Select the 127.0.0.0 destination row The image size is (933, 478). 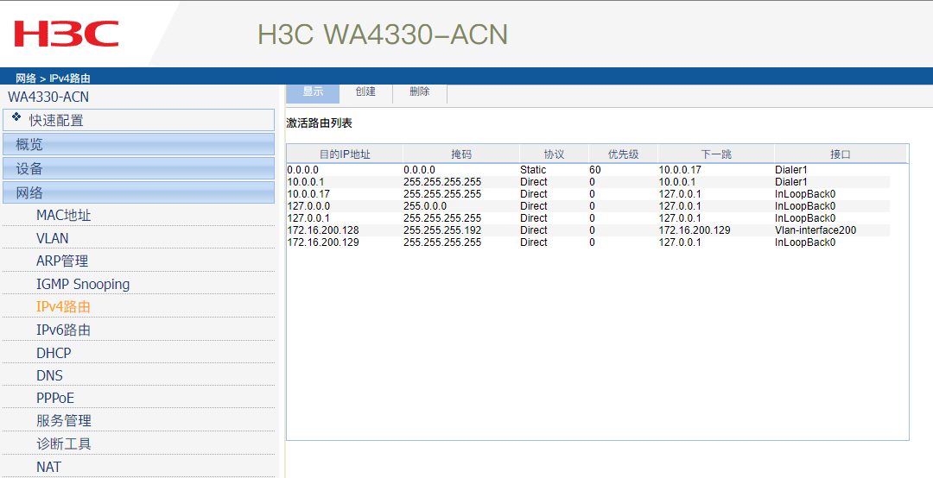pos(308,206)
